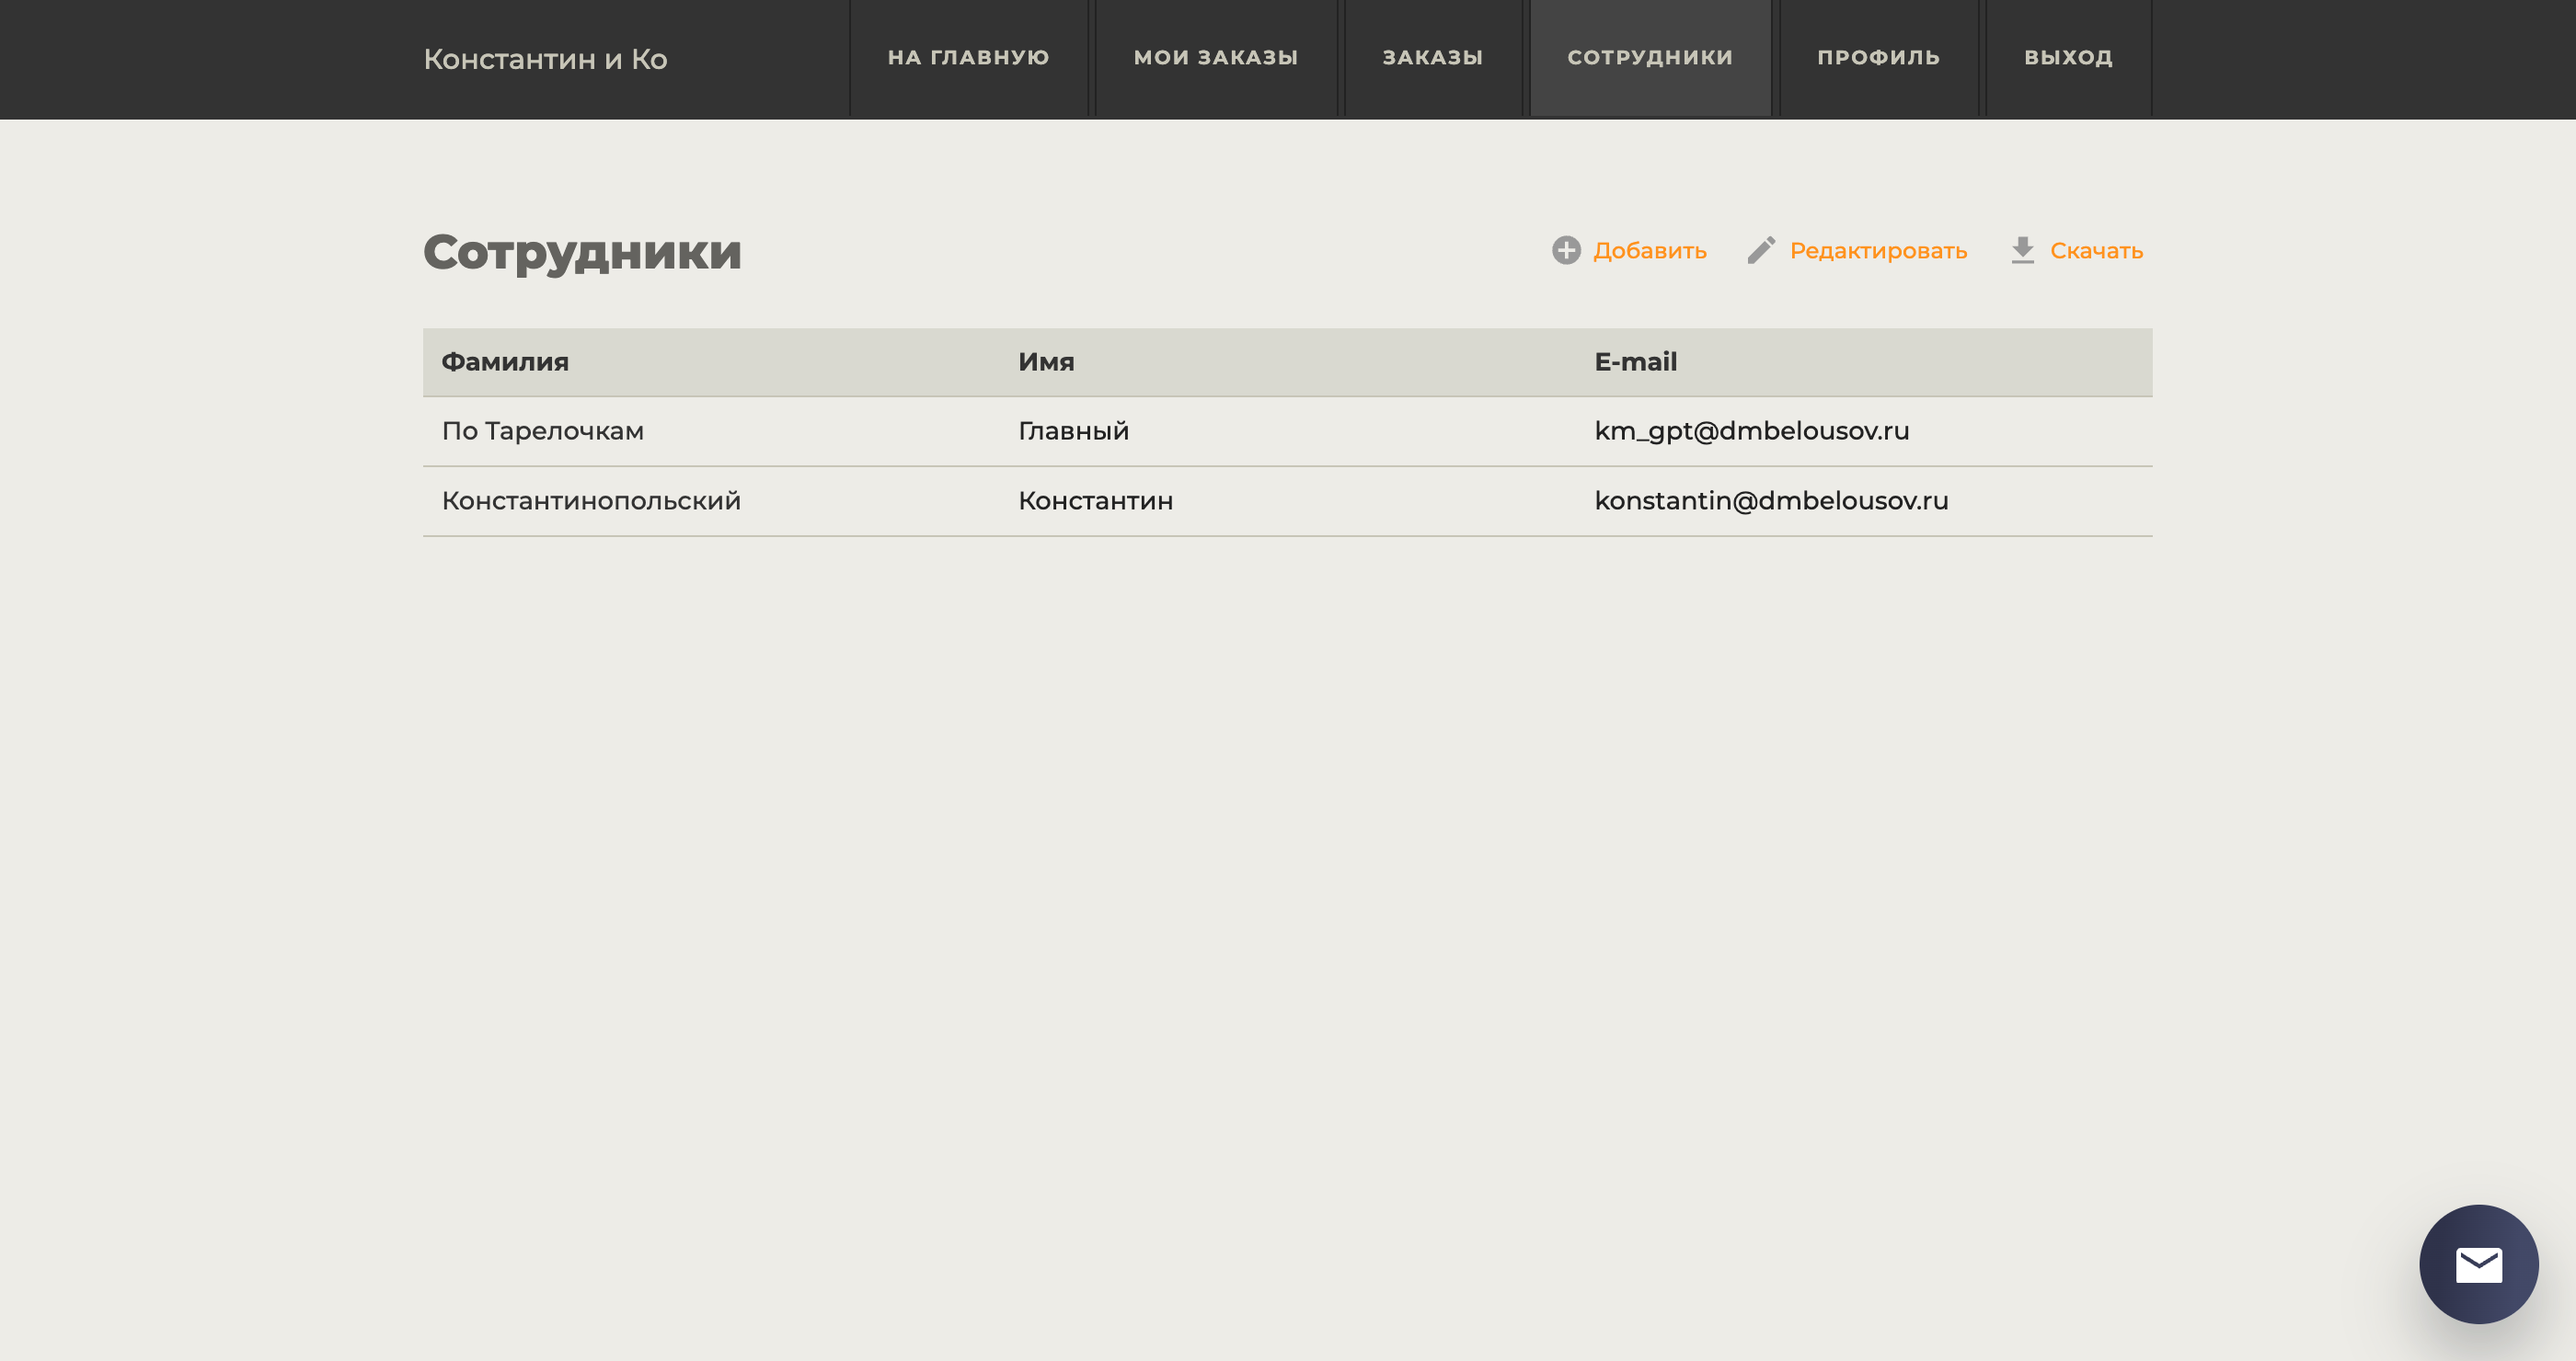Select the СОТРУДНИКИ navigation tab
This screenshot has height=1361, width=2576.
(1650, 58)
